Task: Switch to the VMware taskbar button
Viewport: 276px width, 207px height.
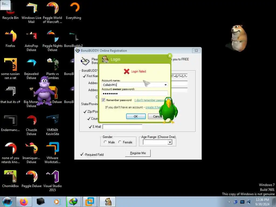Action: click(x=90, y=202)
